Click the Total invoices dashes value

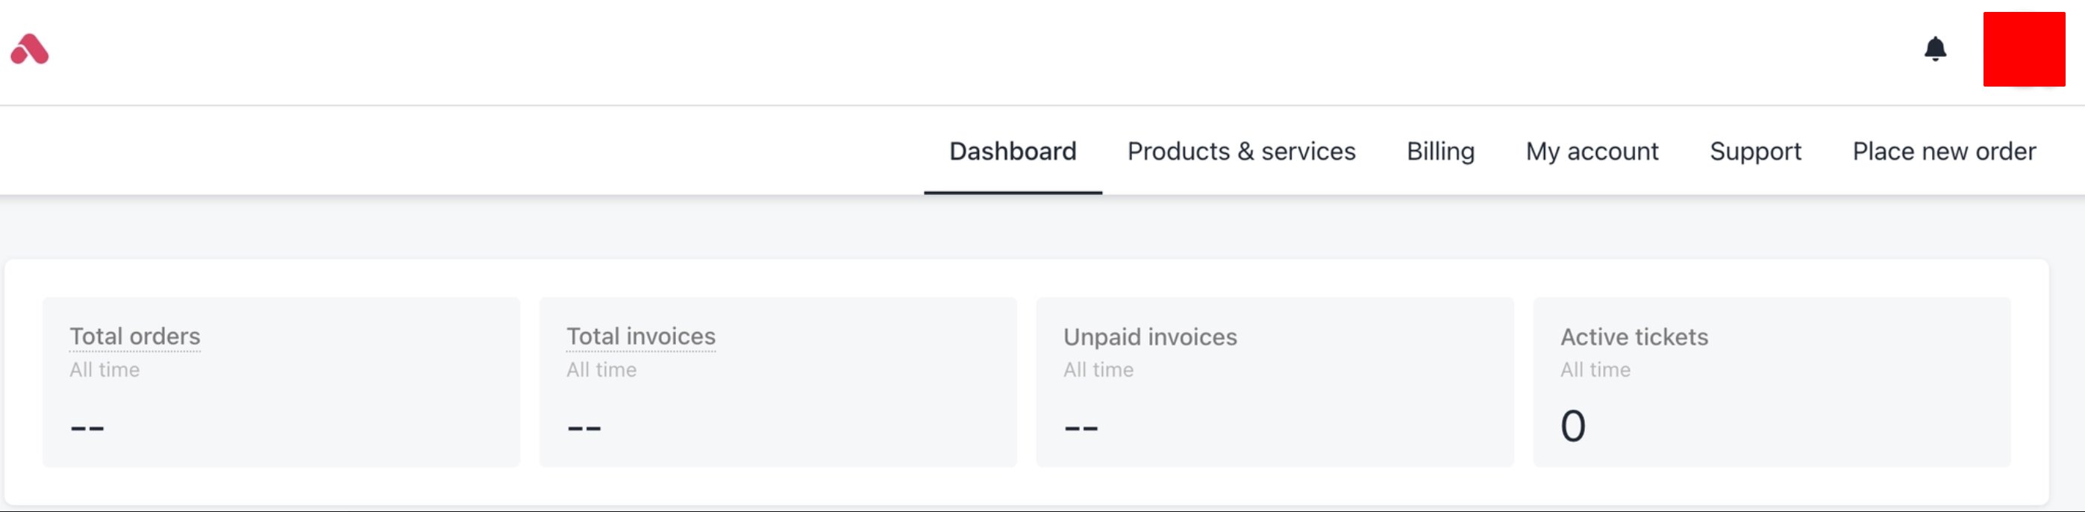pyautogui.click(x=584, y=428)
